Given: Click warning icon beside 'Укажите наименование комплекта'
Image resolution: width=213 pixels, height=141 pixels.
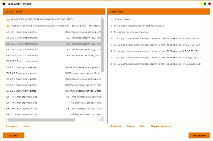Looking at the screenshot, I should click(8, 26).
